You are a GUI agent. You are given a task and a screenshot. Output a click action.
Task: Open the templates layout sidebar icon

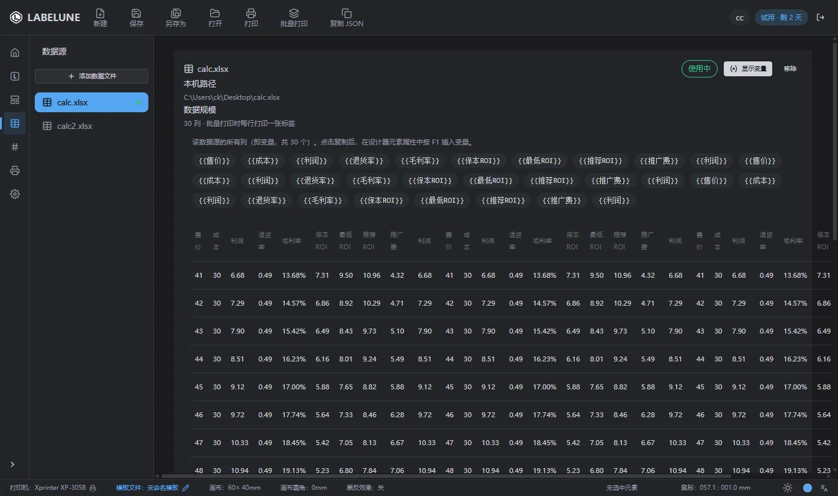15,100
